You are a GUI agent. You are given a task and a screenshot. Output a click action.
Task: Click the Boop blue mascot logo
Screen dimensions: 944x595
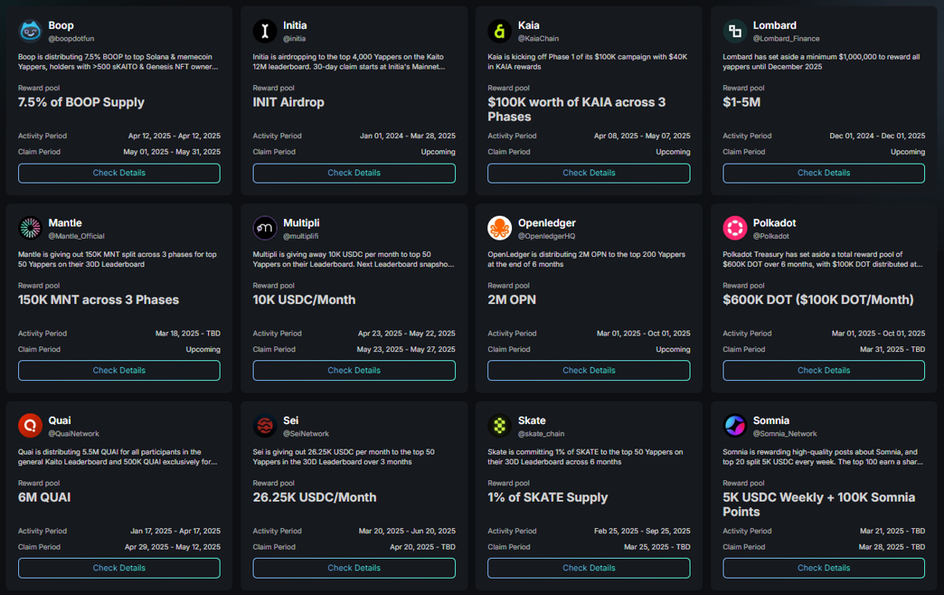point(31,31)
